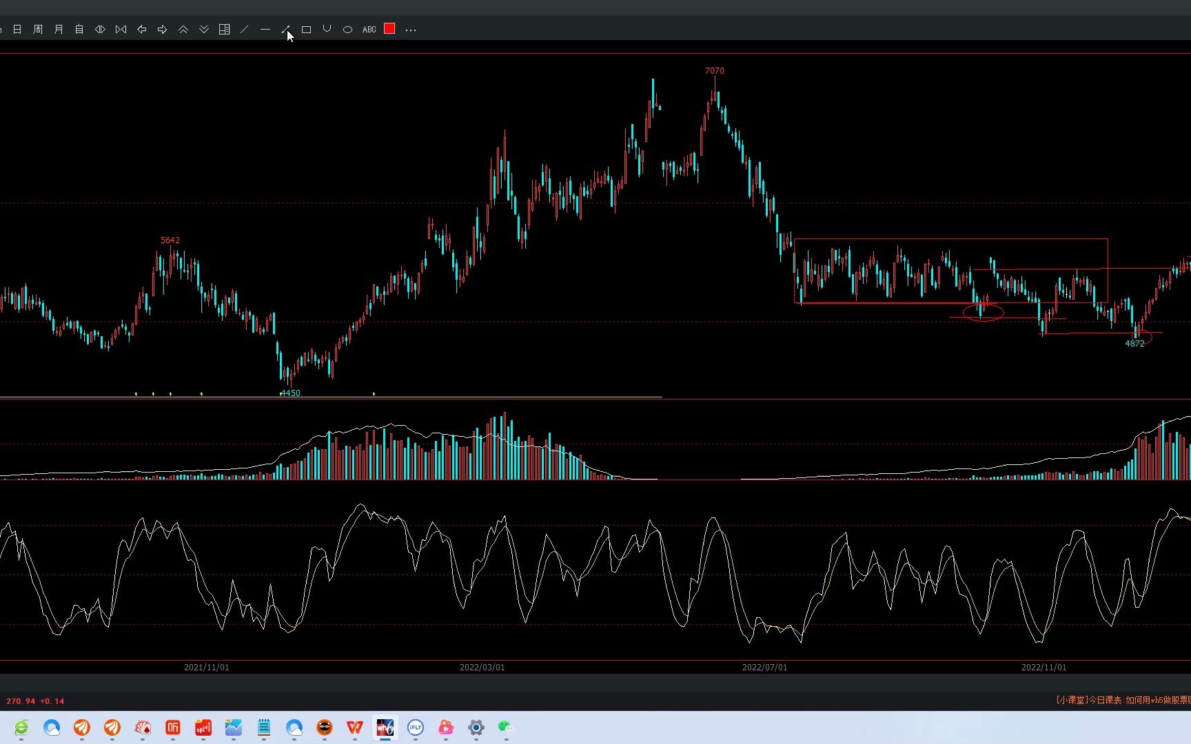Open the red drawing color swatch
Image resolution: width=1191 pixels, height=744 pixels.
tap(389, 28)
